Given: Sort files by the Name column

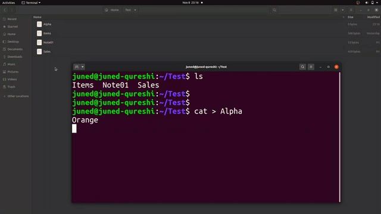Looking at the screenshot, I should pyautogui.click(x=37, y=17).
